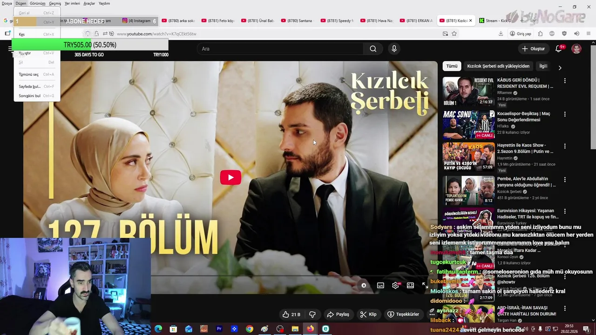
Task: Open options for Resident Evil Requiem video
Action: click(565, 81)
